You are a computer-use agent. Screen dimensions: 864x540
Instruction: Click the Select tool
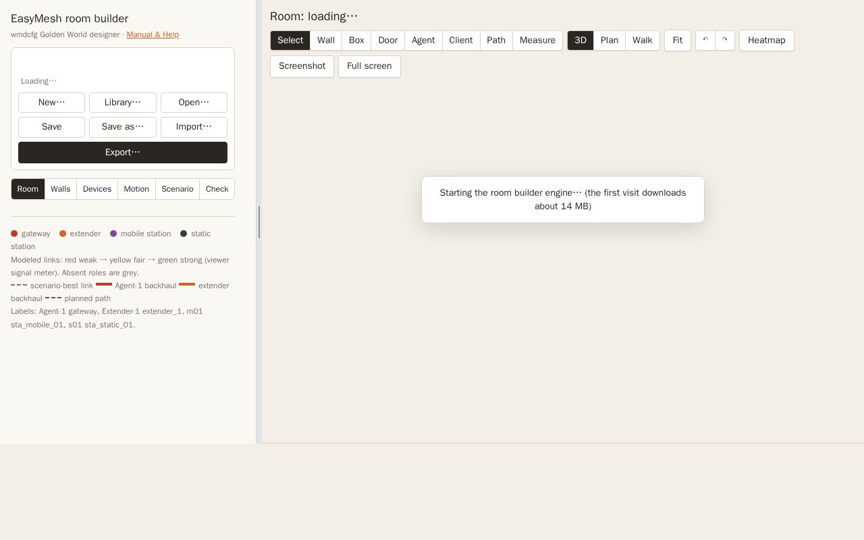tap(290, 40)
